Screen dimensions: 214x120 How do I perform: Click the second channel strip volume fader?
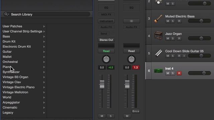click(x=127, y=84)
